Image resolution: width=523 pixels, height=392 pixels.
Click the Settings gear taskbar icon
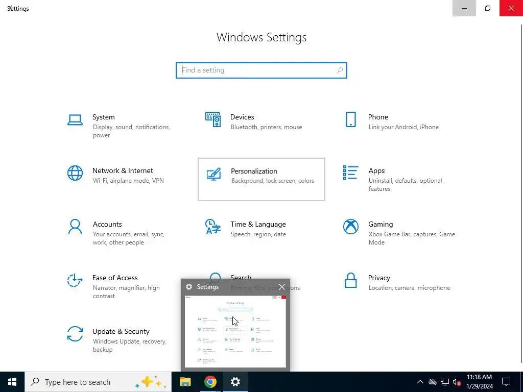pyautogui.click(x=235, y=382)
